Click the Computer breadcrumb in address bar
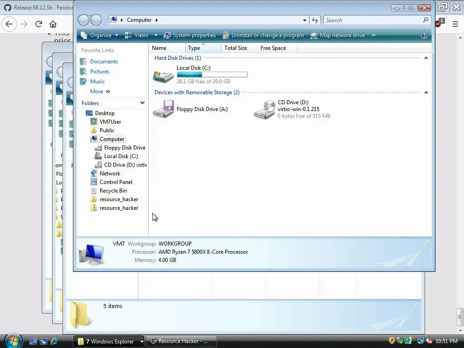Image resolution: width=464 pixels, height=348 pixels. point(139,20)
